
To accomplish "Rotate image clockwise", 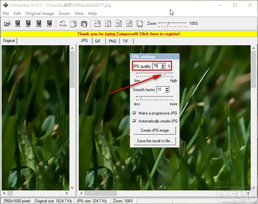I will coord(129,24).
